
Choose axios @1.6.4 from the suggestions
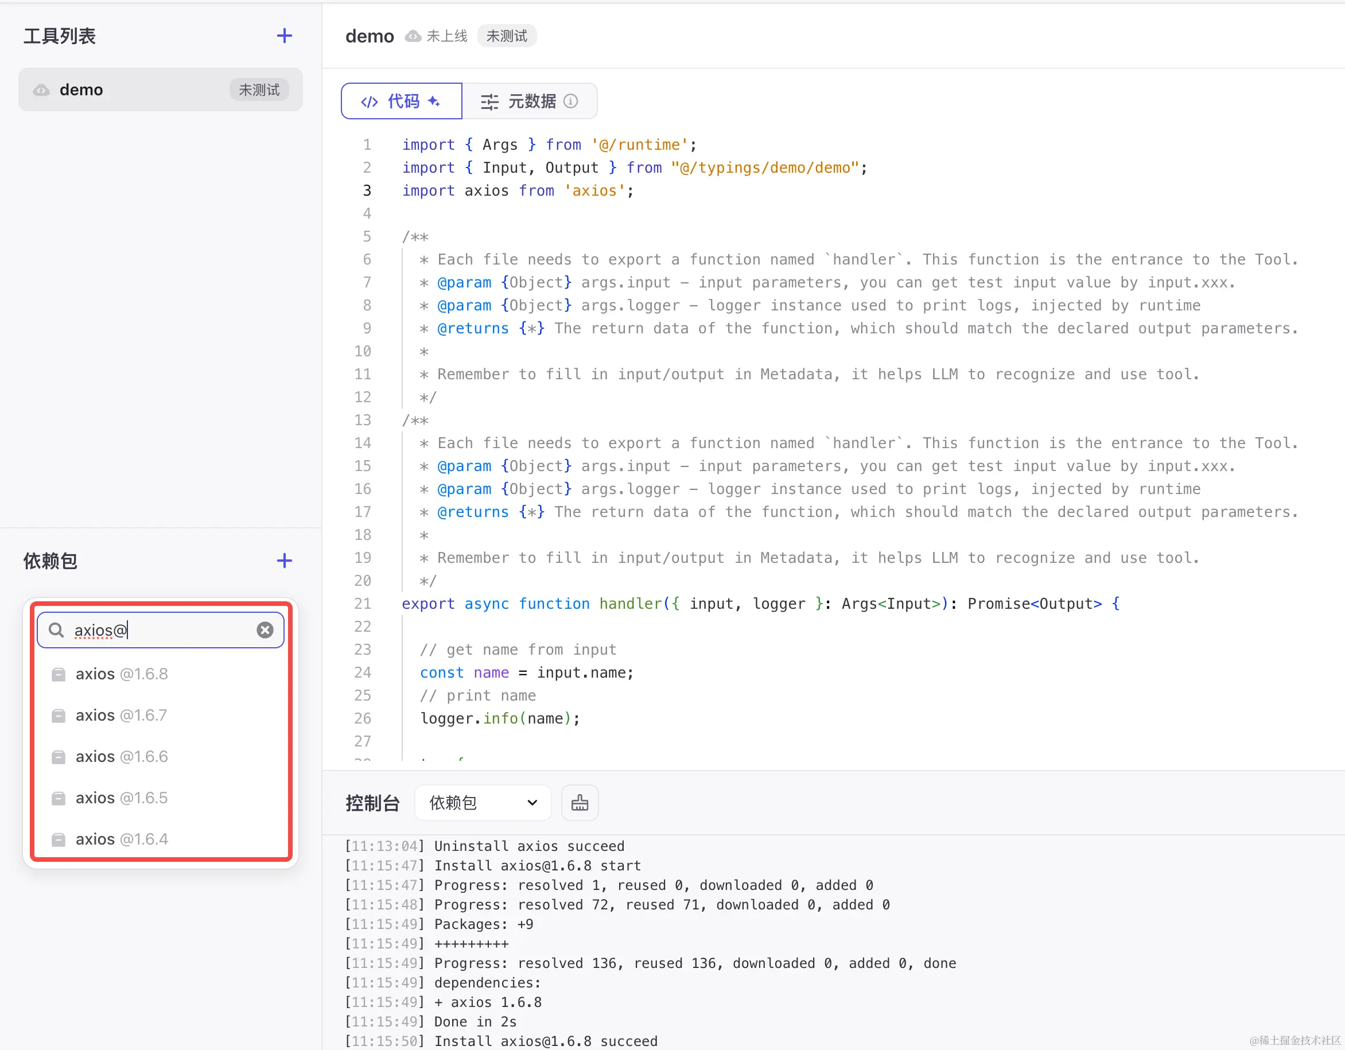click(x=161, y=839)
